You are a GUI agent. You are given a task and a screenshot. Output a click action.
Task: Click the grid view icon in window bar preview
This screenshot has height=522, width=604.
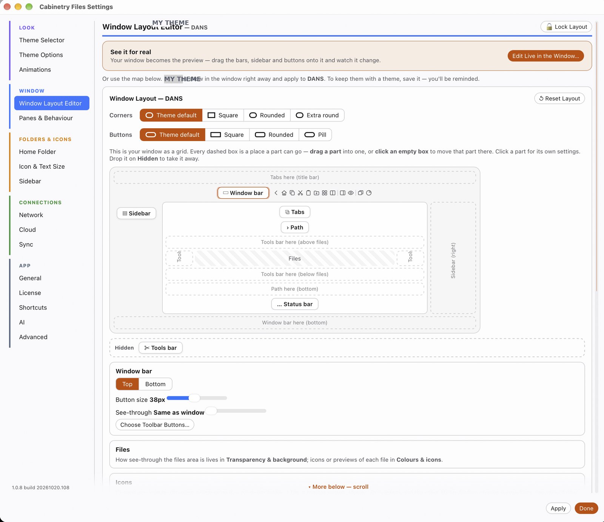point(325,193)
